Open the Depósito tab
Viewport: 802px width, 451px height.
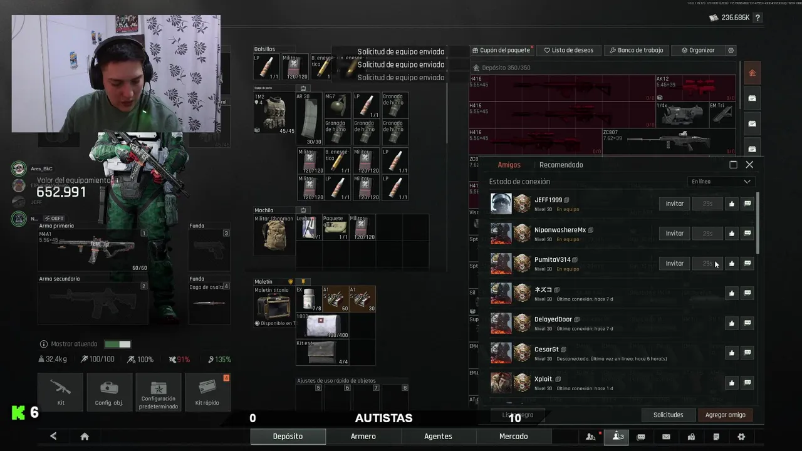click(288, 437)
